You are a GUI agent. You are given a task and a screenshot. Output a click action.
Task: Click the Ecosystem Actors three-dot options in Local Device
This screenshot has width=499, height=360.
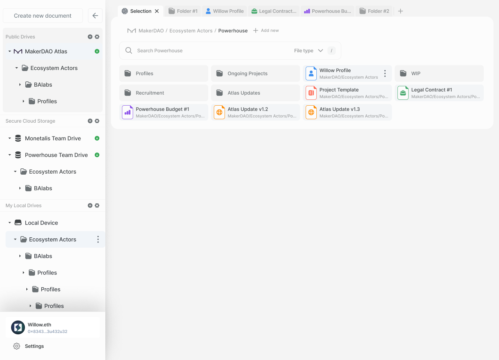point(98,239)
